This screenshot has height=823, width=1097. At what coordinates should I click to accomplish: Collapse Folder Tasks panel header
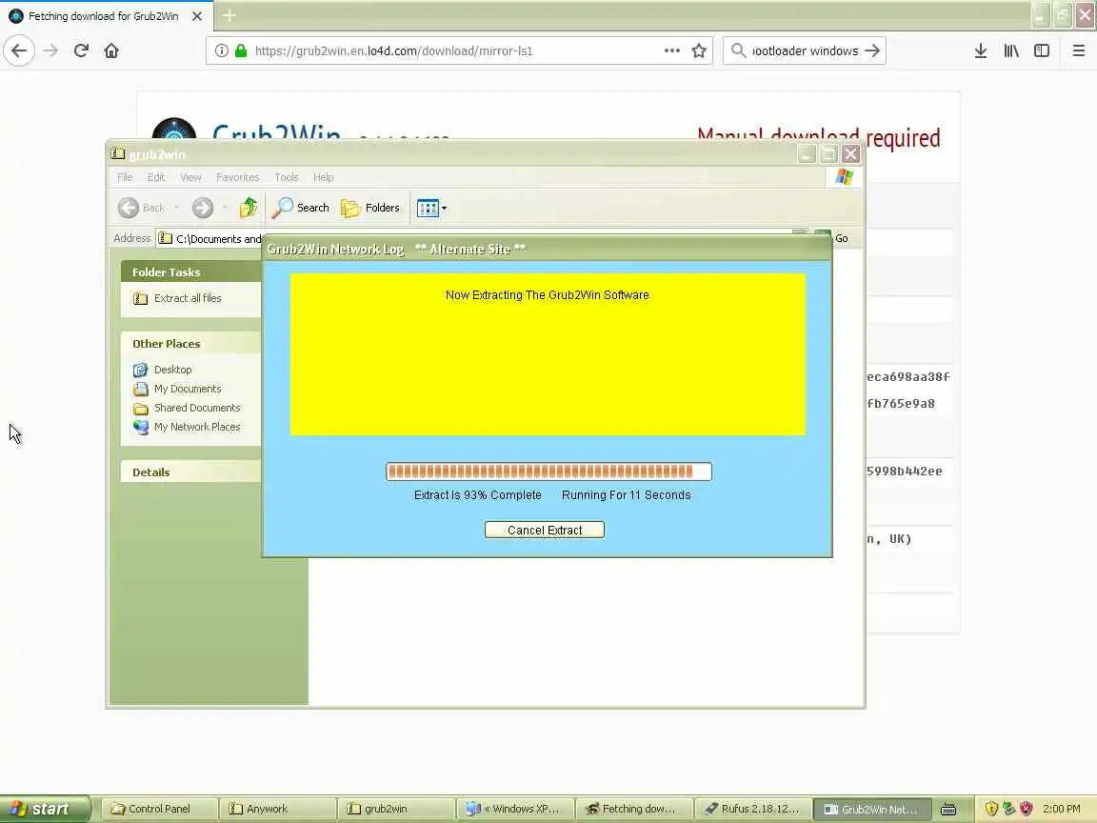(190, 272)
